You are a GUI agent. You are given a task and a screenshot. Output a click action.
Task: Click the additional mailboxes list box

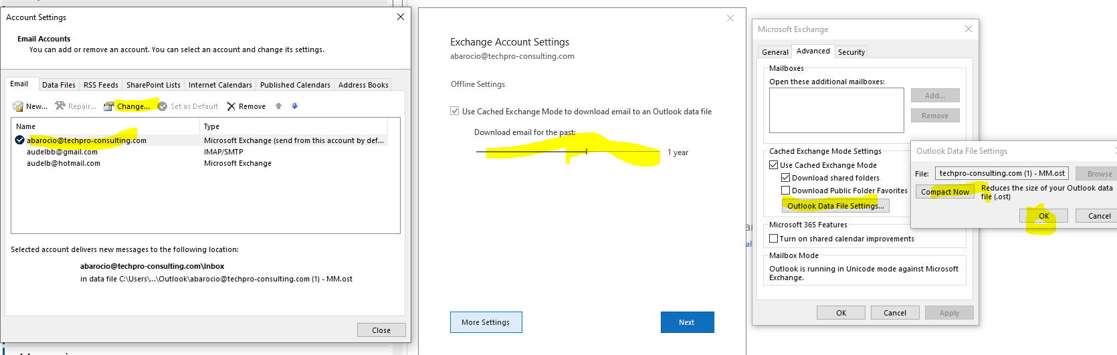pyautogui.click(x=836, y=110)
